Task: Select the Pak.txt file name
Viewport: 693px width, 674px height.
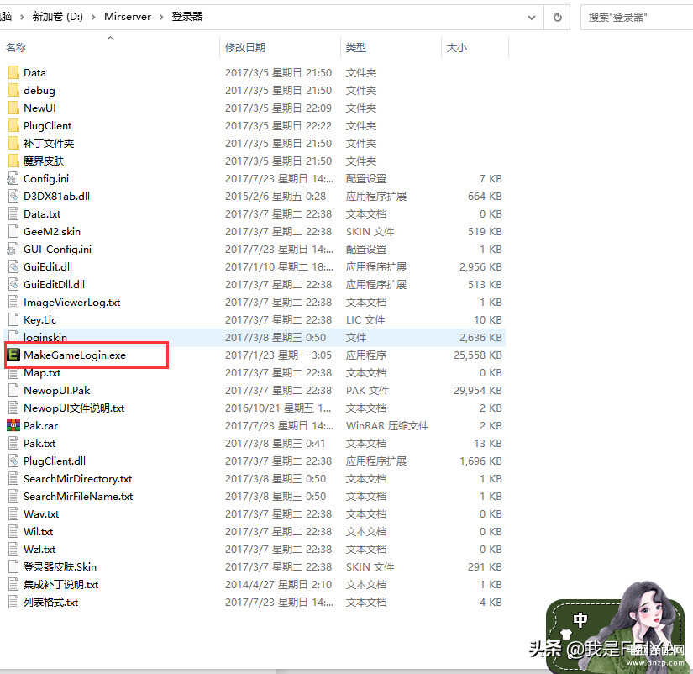Action: click(x=39, y=444)
